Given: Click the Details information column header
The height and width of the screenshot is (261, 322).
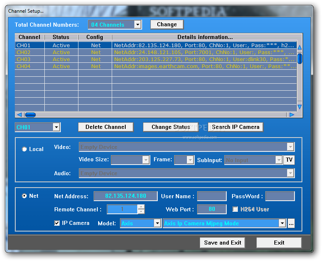Looking at the screenshot, I should pyautogui.click(x=205, y=37).
